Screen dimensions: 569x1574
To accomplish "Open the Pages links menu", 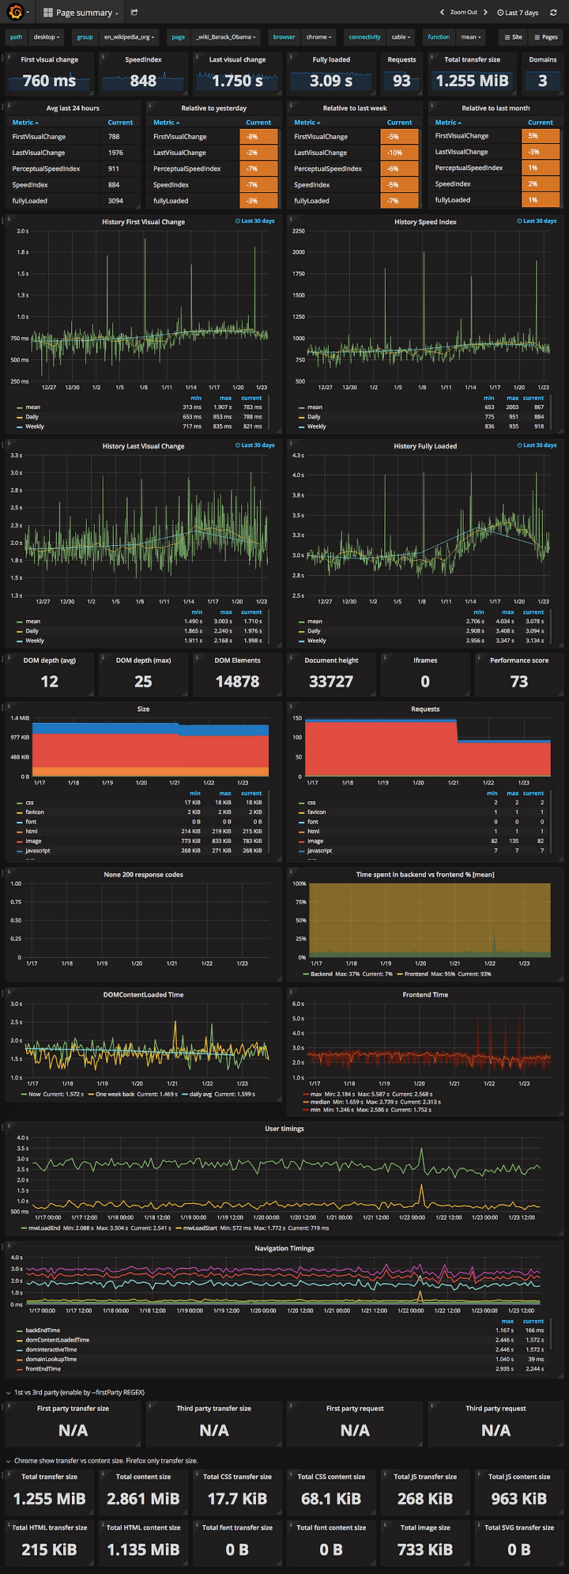I will 546,37.
